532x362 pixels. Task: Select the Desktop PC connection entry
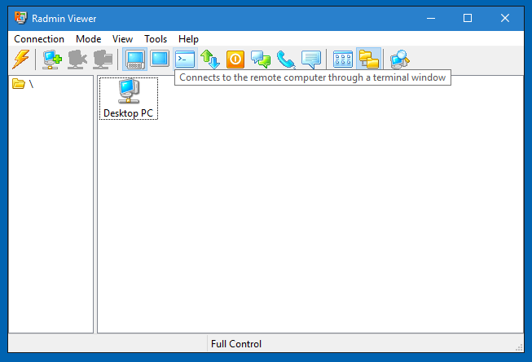point(128,99)
